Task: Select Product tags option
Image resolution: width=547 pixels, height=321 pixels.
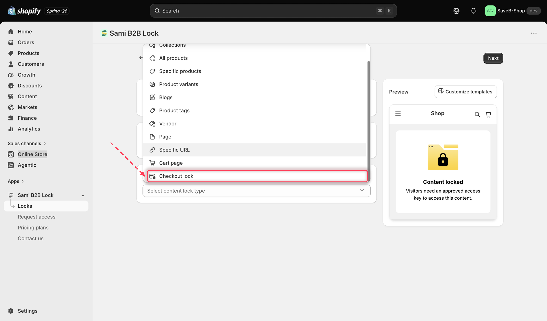Action: tap(255, 111)
